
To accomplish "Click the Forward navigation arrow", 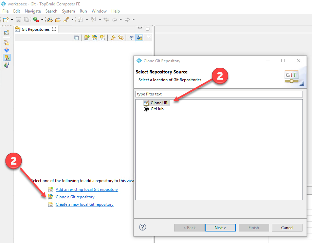I will (x=127, y=20).
